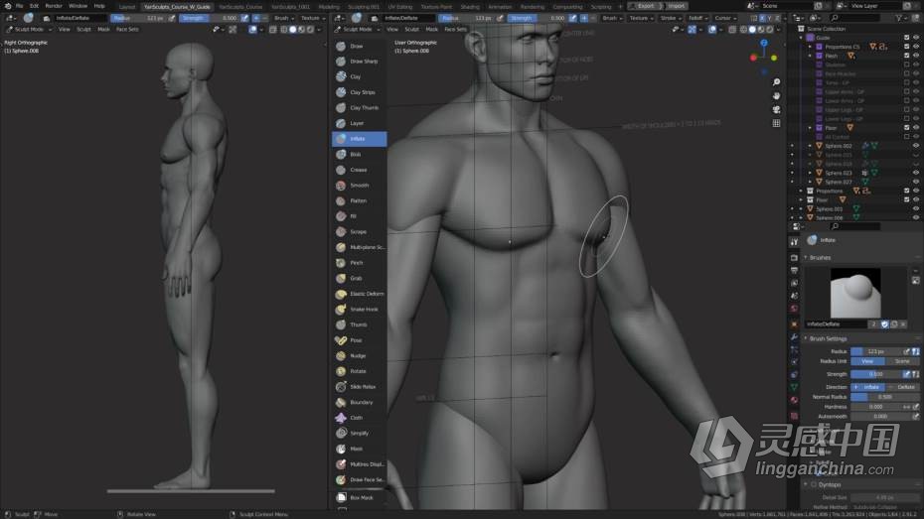This screenshot has width=924, height=519.
Task: Select the Slide Relax brush
Action: point(360,387)
